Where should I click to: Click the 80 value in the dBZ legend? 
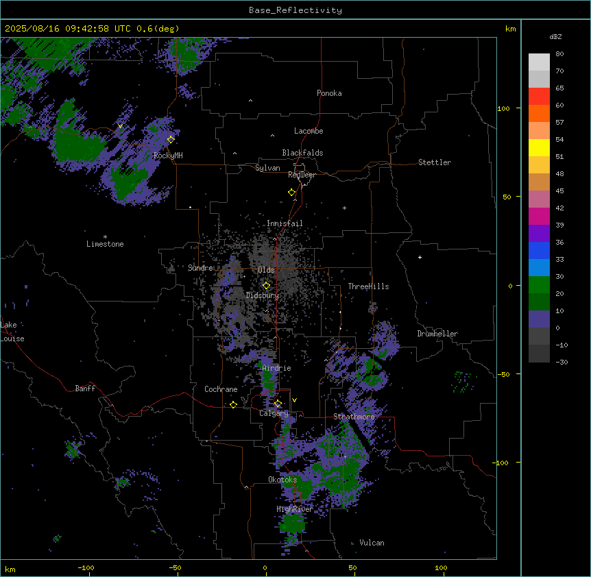559,54
